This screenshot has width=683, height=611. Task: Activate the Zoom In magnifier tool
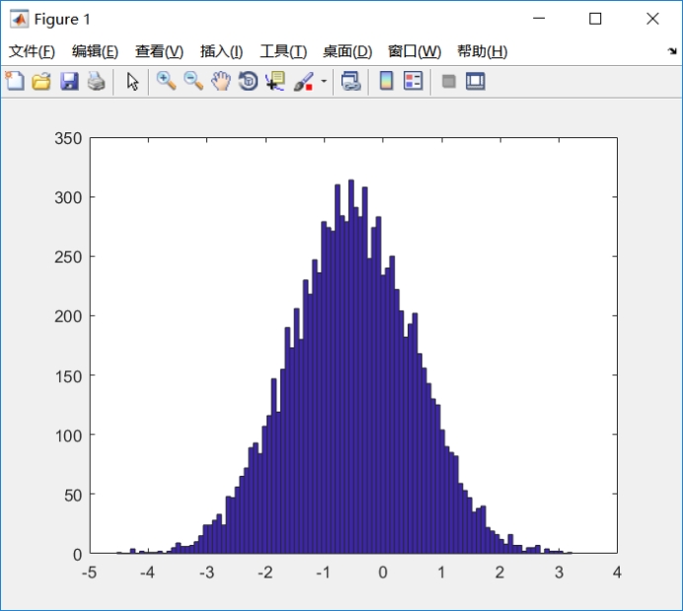(166, 81)
